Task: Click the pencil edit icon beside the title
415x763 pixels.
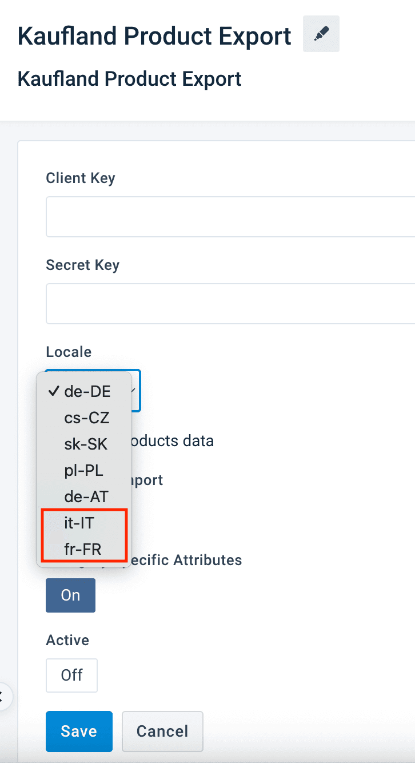Action: click(321, 34)
